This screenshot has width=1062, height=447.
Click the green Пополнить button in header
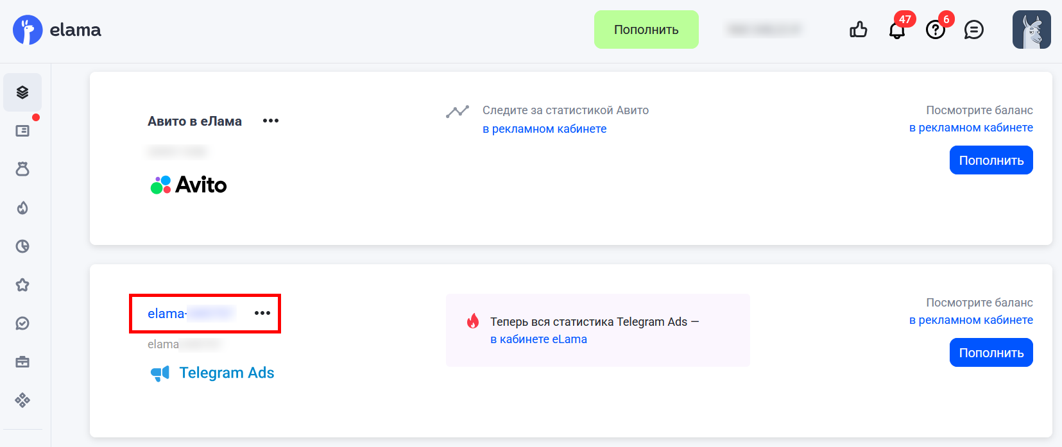click(x=646, y=30)
